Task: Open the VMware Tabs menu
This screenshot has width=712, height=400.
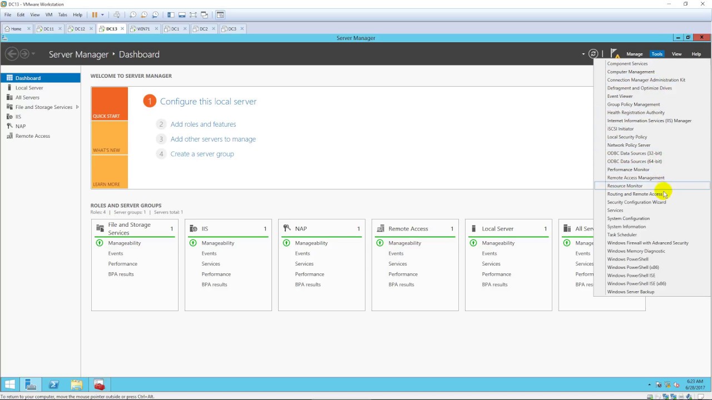Action: [63, 14]
